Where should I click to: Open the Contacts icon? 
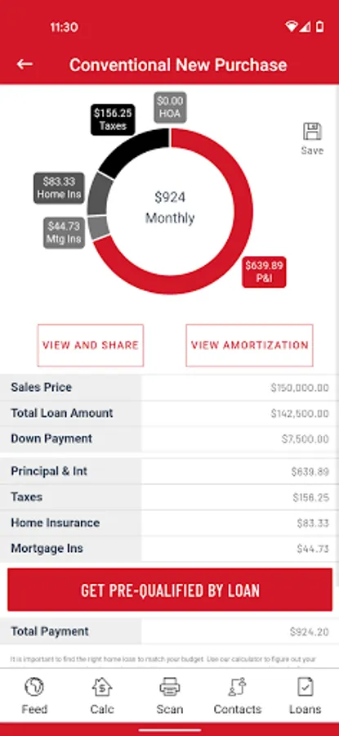237,687
